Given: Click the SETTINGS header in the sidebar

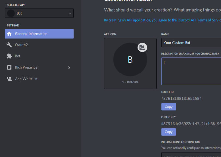Looking at the screenshot, I should (13, 25).
